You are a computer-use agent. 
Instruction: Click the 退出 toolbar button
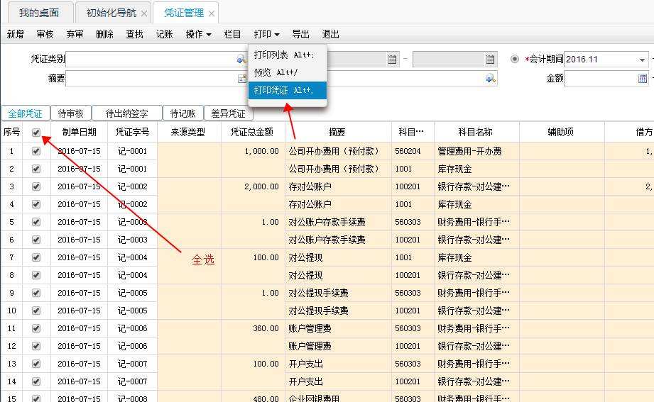[331, 34]
